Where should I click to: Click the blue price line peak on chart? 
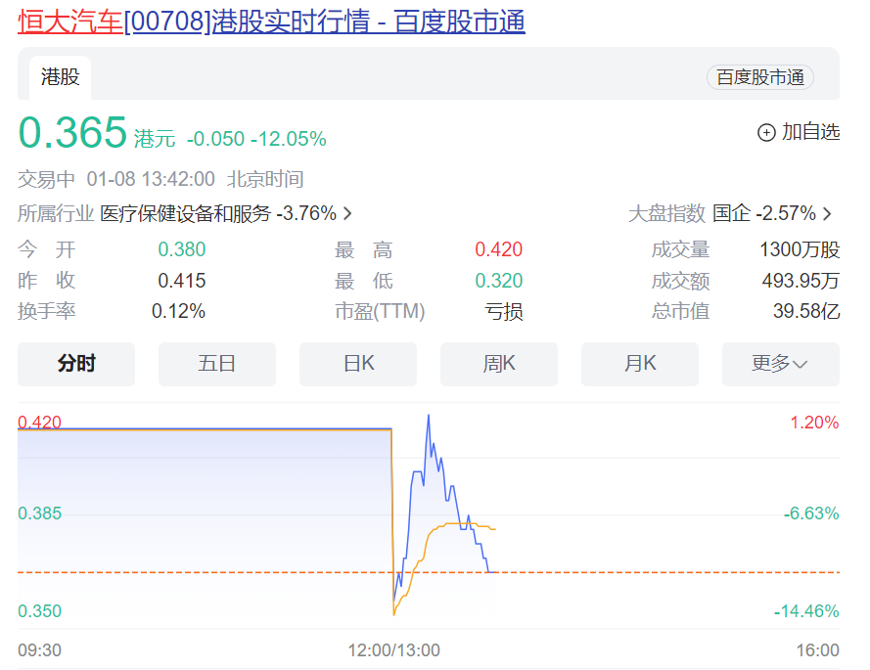(x=429, y=416)
